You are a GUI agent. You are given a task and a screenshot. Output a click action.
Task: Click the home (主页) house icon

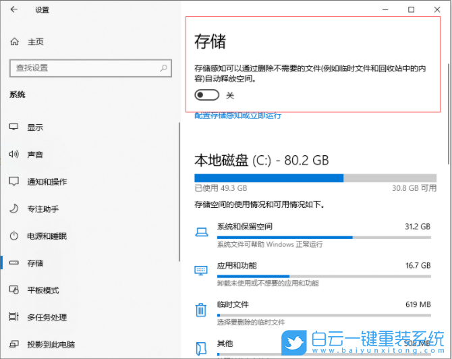click(x=14, y=42)
